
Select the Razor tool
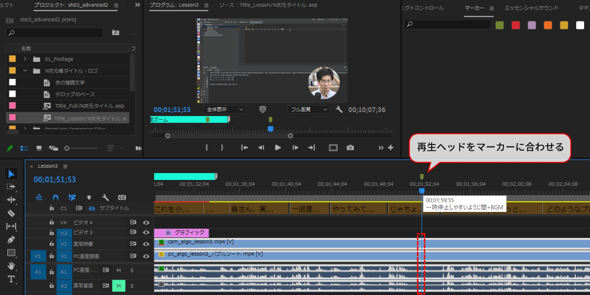12,213
